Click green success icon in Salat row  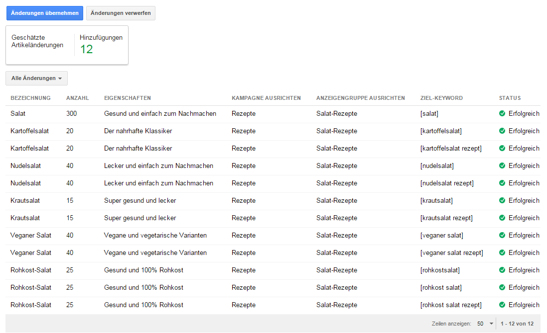(x=502, y=114)
